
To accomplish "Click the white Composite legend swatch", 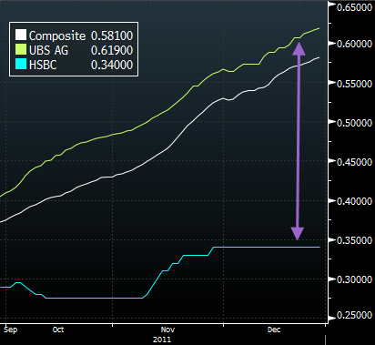I will (x=21, y=35).
